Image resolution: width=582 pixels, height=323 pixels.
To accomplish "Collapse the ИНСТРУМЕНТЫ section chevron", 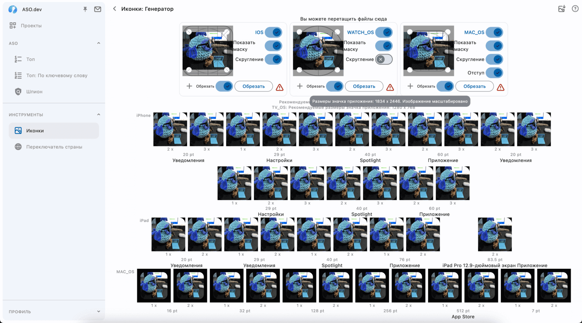I will point(99,115).
